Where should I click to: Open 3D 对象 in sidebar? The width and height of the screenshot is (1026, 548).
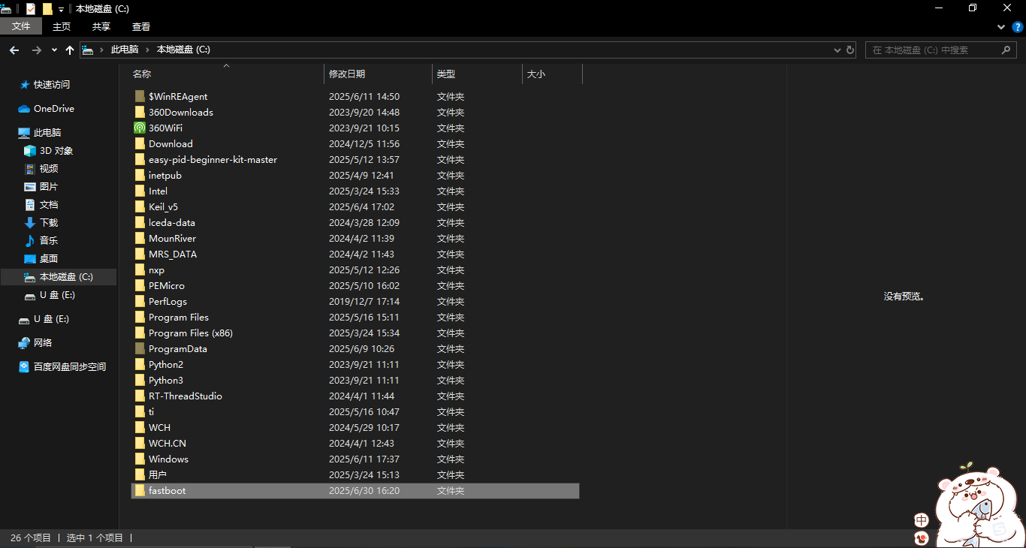56,151
